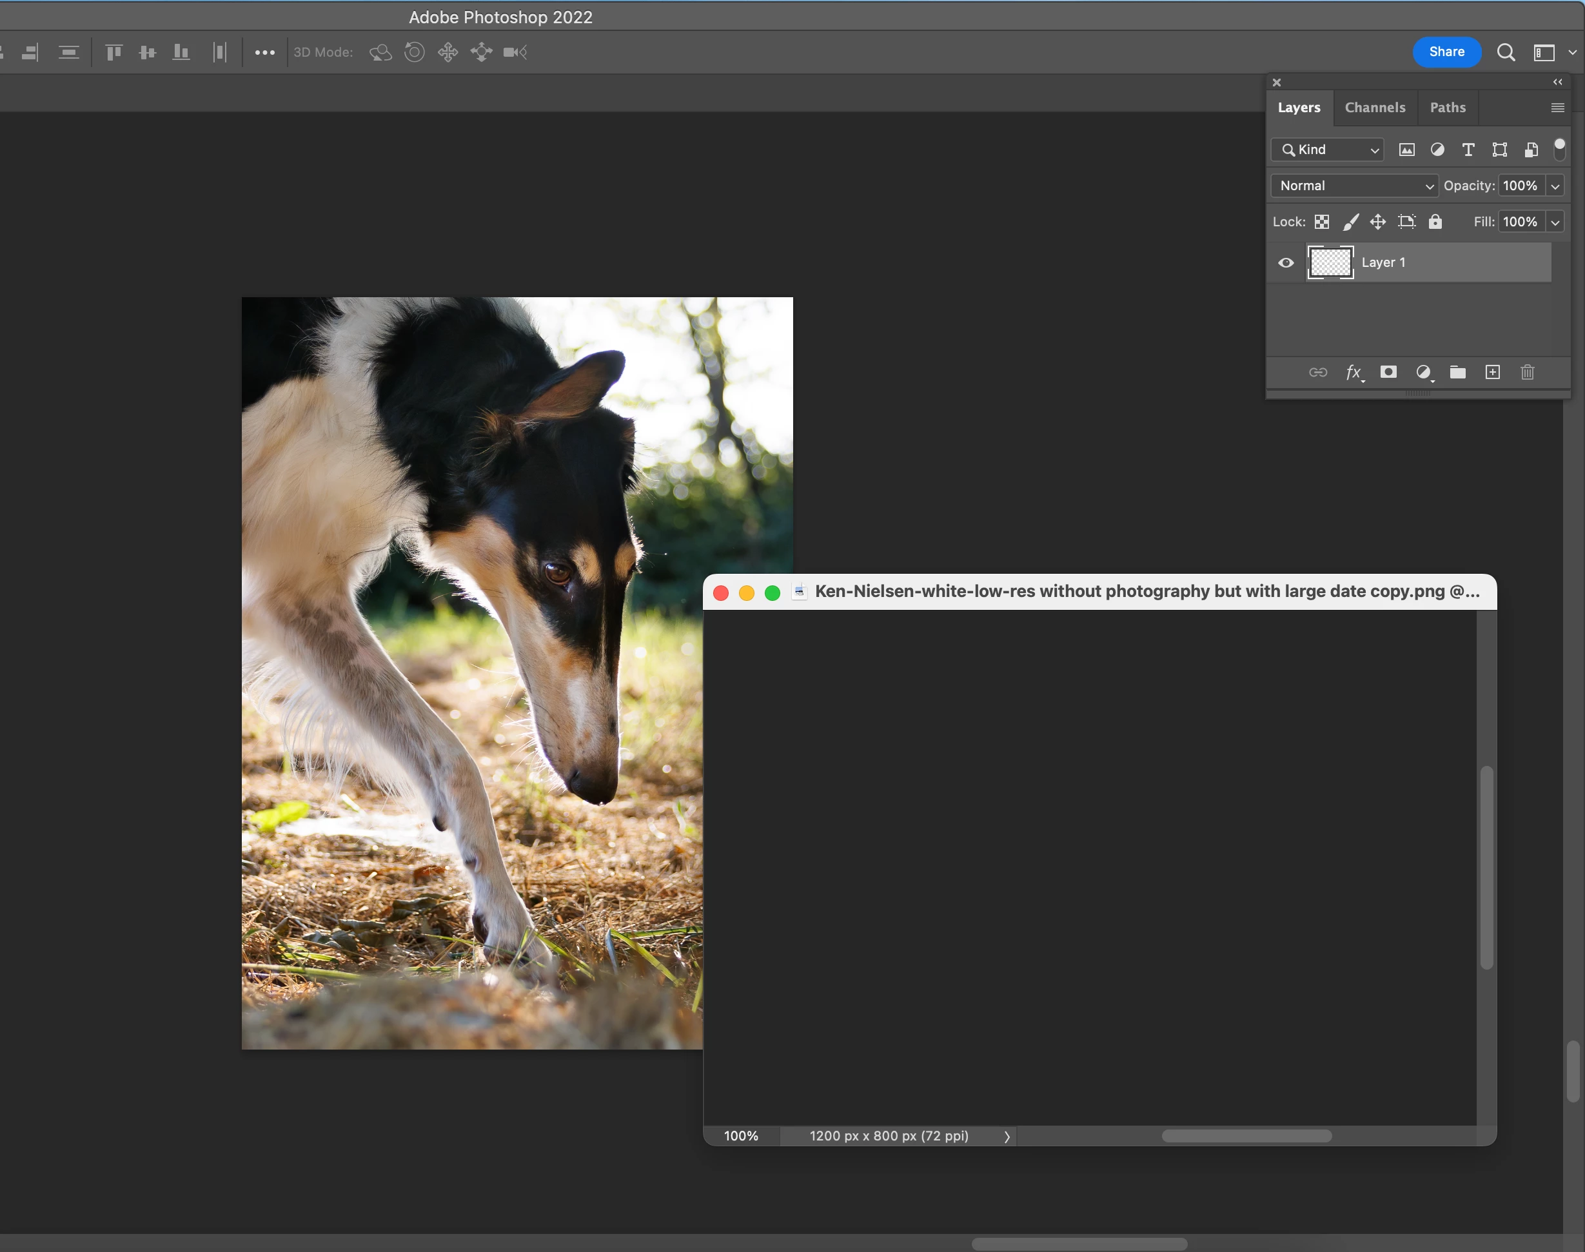Lock all attributes with padlock icon
Viewport: 1585px width, 1252px height.
[x=1435, y=221]
